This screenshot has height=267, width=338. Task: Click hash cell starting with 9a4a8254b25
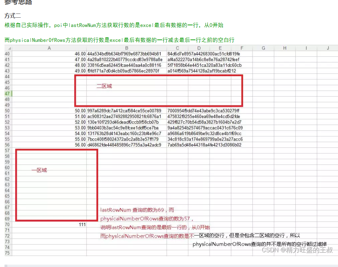click(x=205, y=128)
